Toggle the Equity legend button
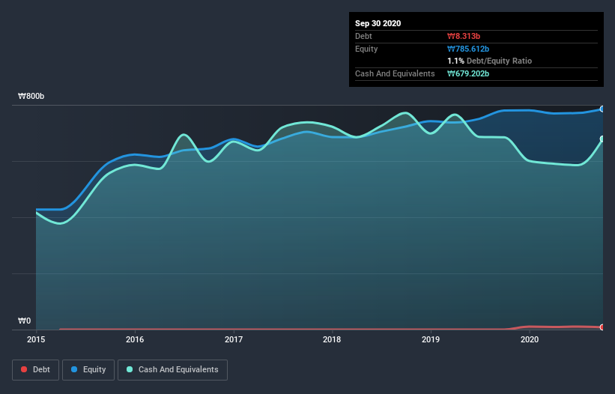The image size is (615, 394). pos(88,370)
